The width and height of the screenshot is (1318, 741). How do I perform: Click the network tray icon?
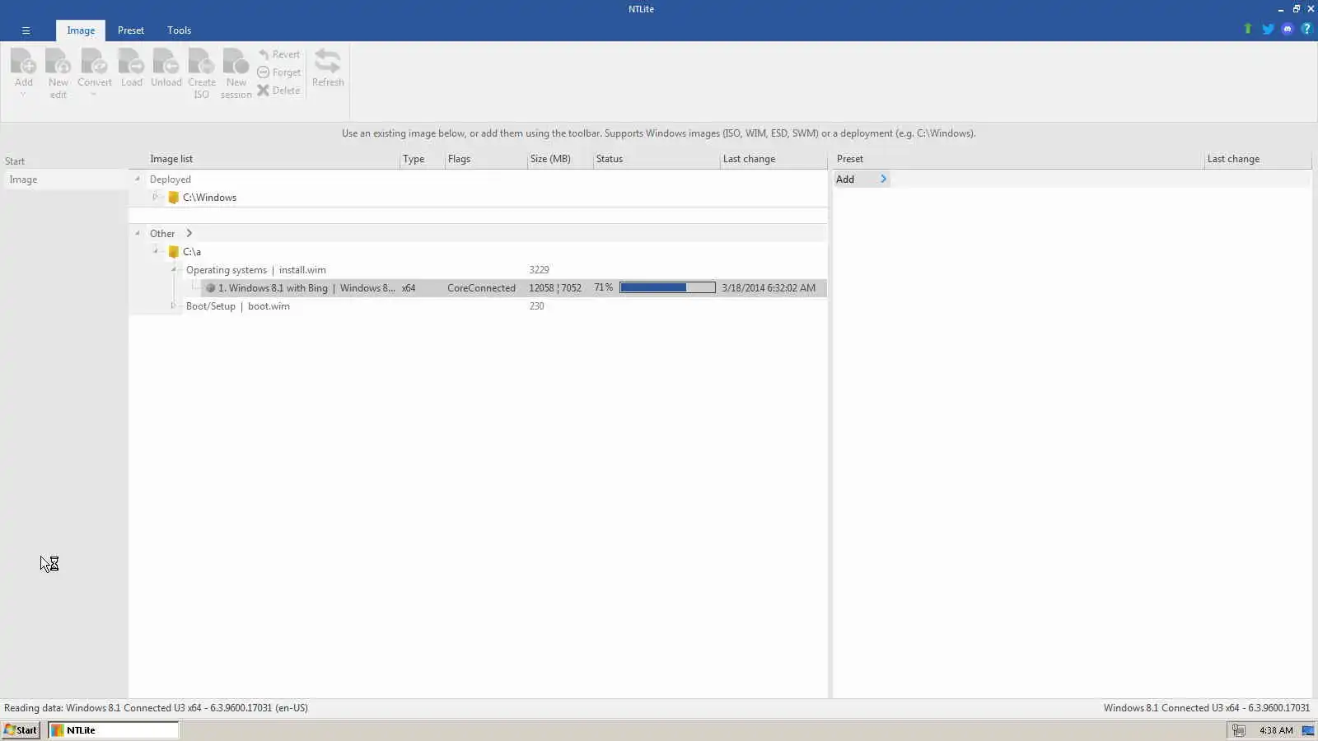coord(1238,730)
